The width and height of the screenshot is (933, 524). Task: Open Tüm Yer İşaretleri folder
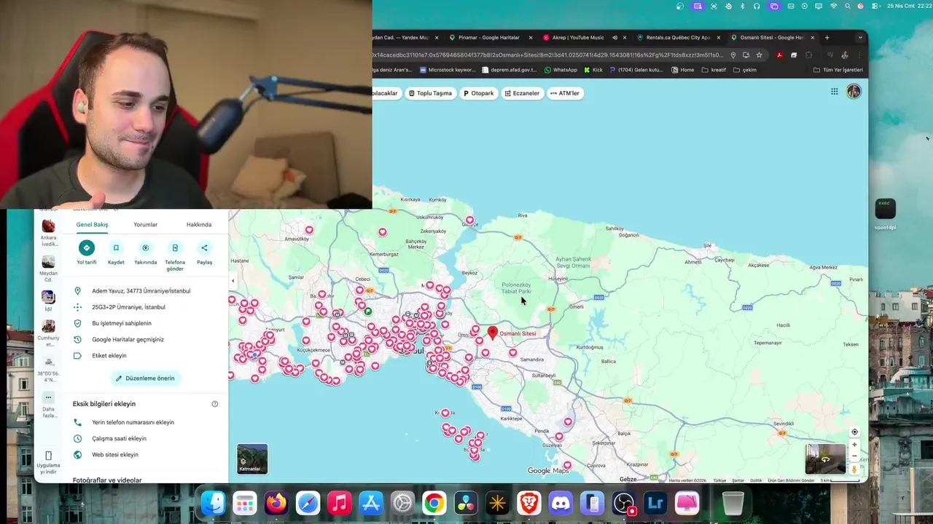click(838, 70)
